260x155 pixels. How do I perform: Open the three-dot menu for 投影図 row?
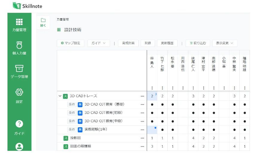142,138
